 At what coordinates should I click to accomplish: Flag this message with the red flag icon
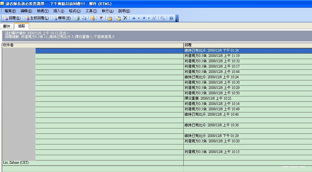click(x=101, y=18)
